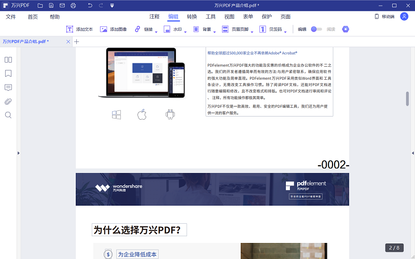
Task: Open the quick access customize dropdown arrow
Action: click(x=113, y=5)
